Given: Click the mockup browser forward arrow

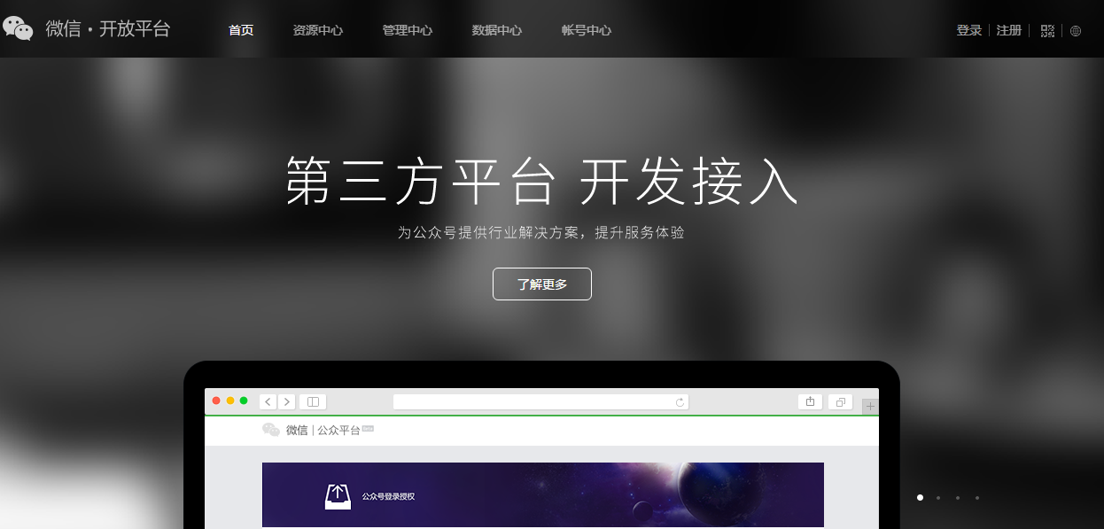Looking at the screenshot, I should [x=286, y=402].
